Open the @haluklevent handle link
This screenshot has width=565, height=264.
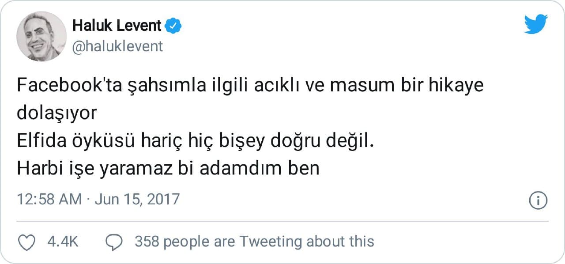pyautogui.click(x=117, y=46)
